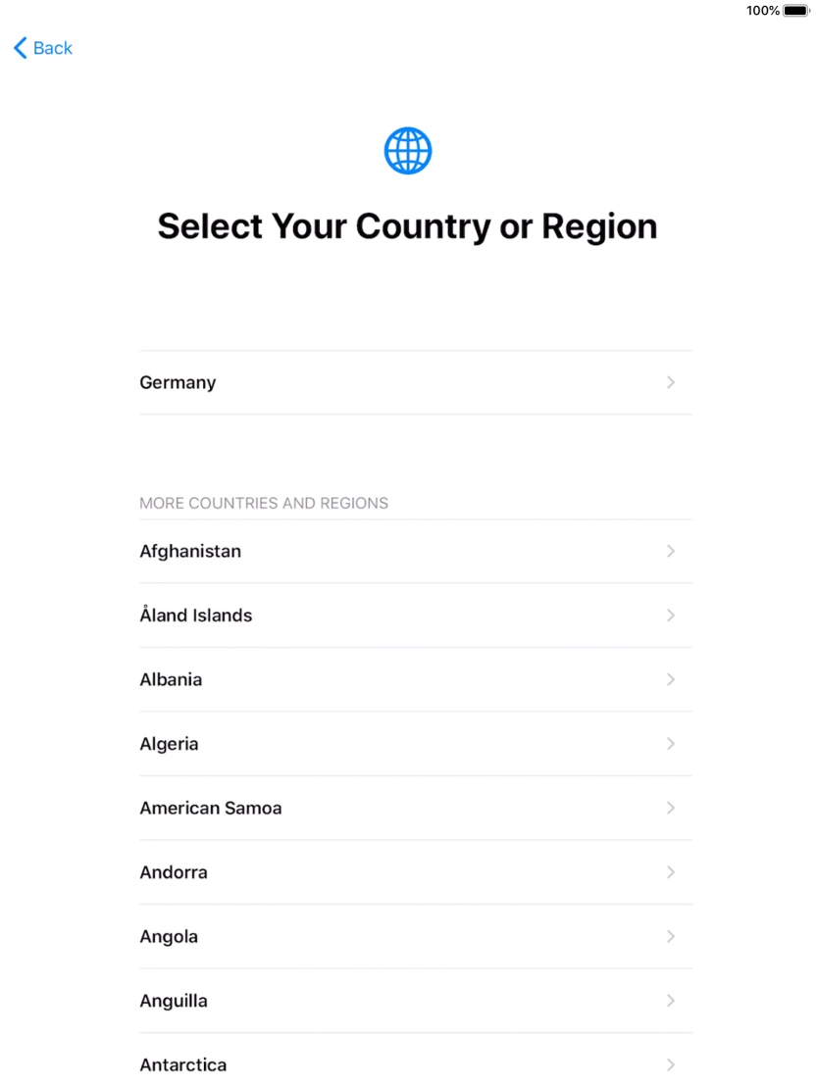
Task: Click the chevron beside Afghanistan
Action: (x=671, y=551)
